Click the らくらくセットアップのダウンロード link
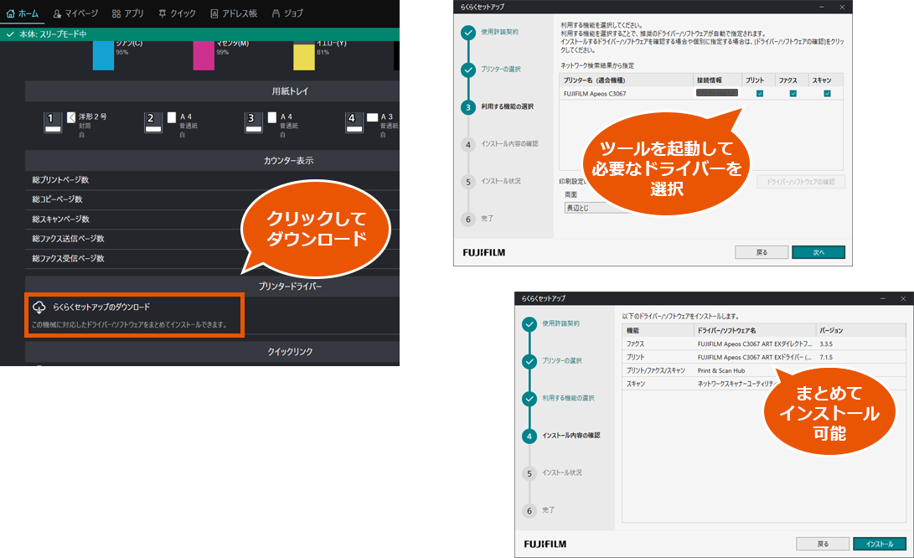The width and height of the screenshot is (914, 558). 101,307
